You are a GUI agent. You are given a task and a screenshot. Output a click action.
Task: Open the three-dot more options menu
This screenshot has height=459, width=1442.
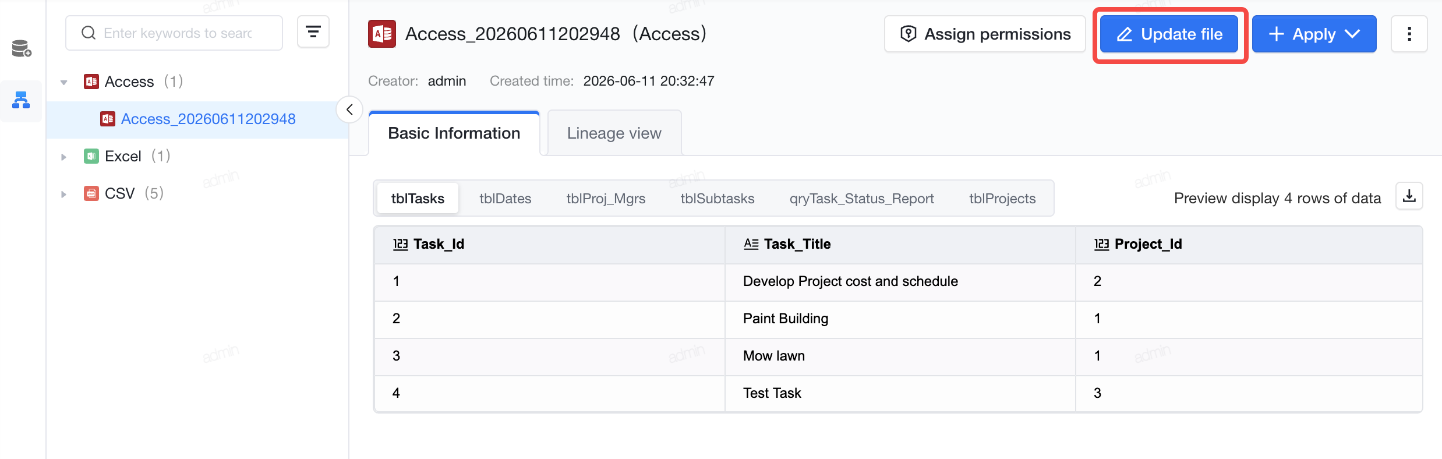tap(1409, 34)
